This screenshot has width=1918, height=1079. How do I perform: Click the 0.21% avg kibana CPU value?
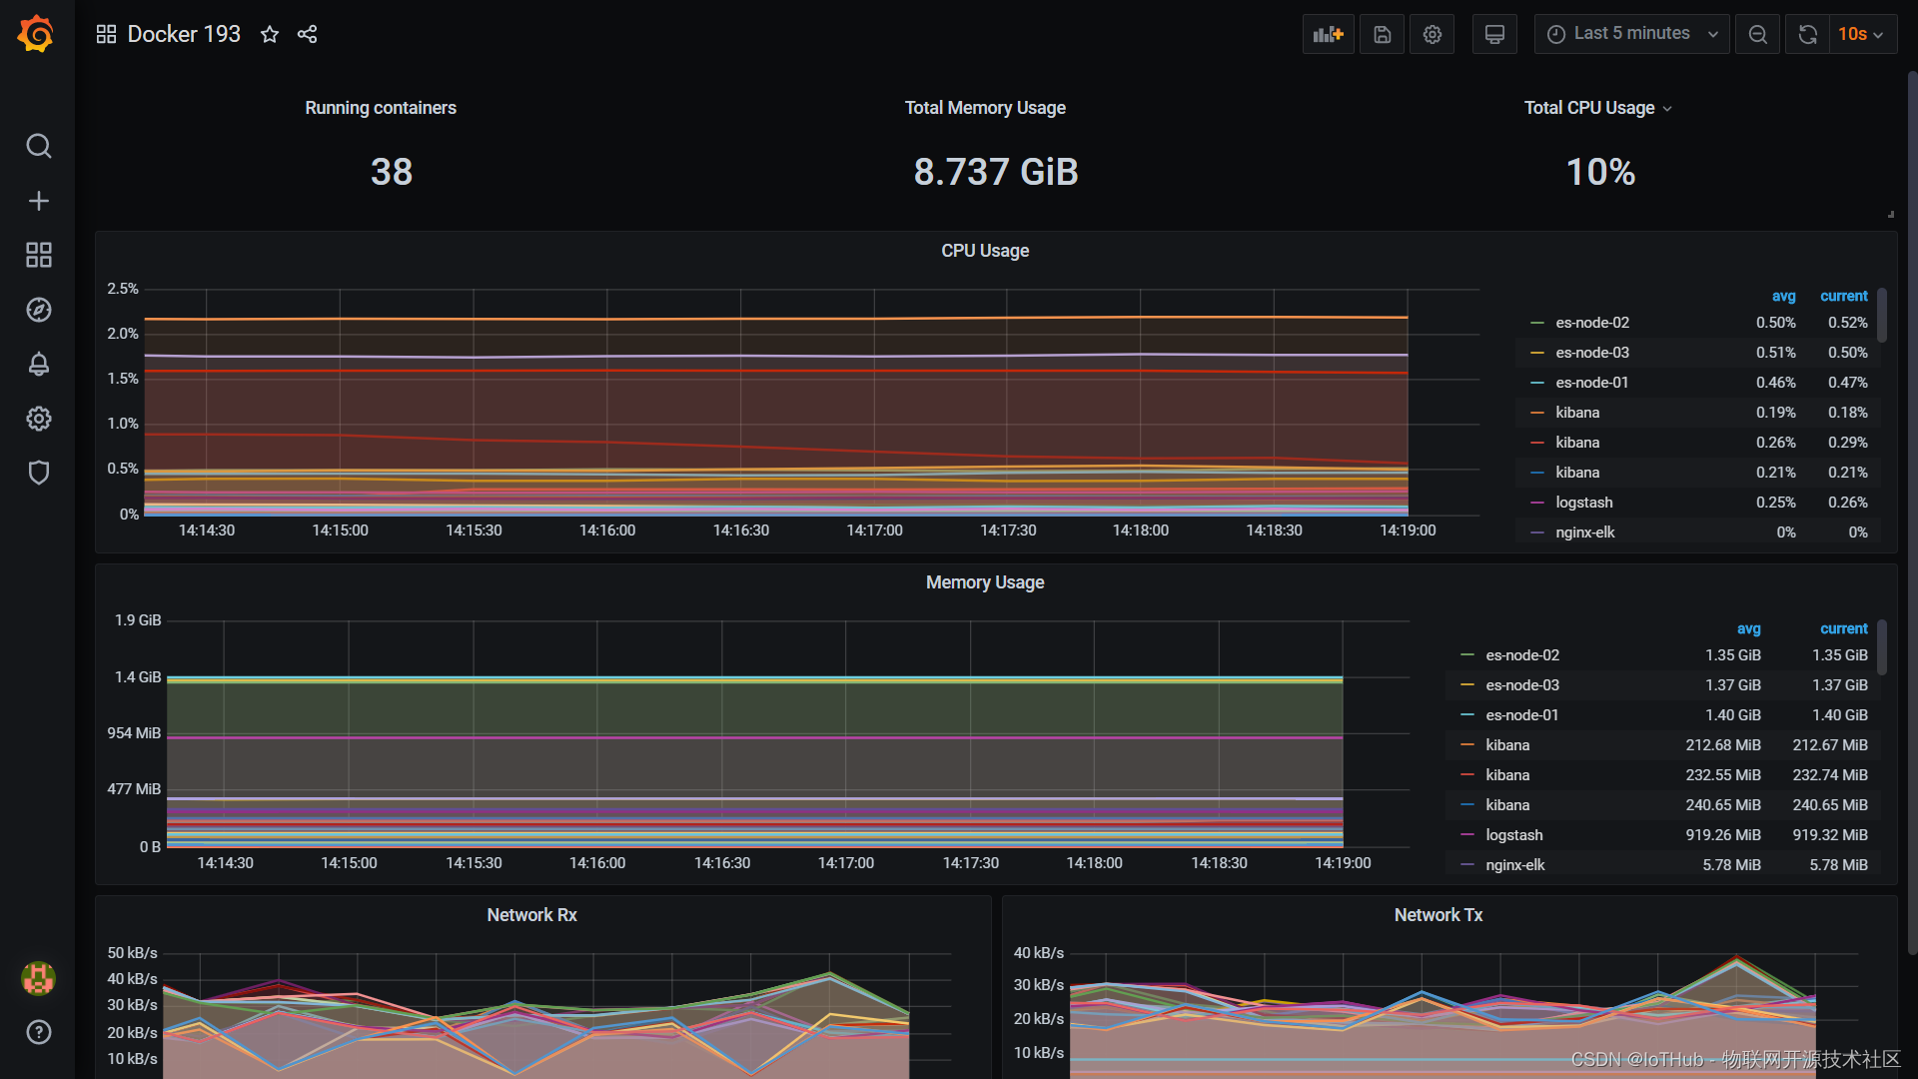[x=1776, y=473]
